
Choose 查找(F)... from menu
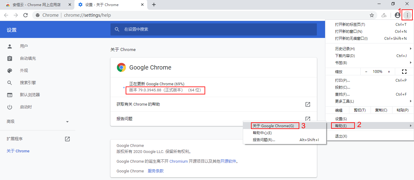pos(369,94)
